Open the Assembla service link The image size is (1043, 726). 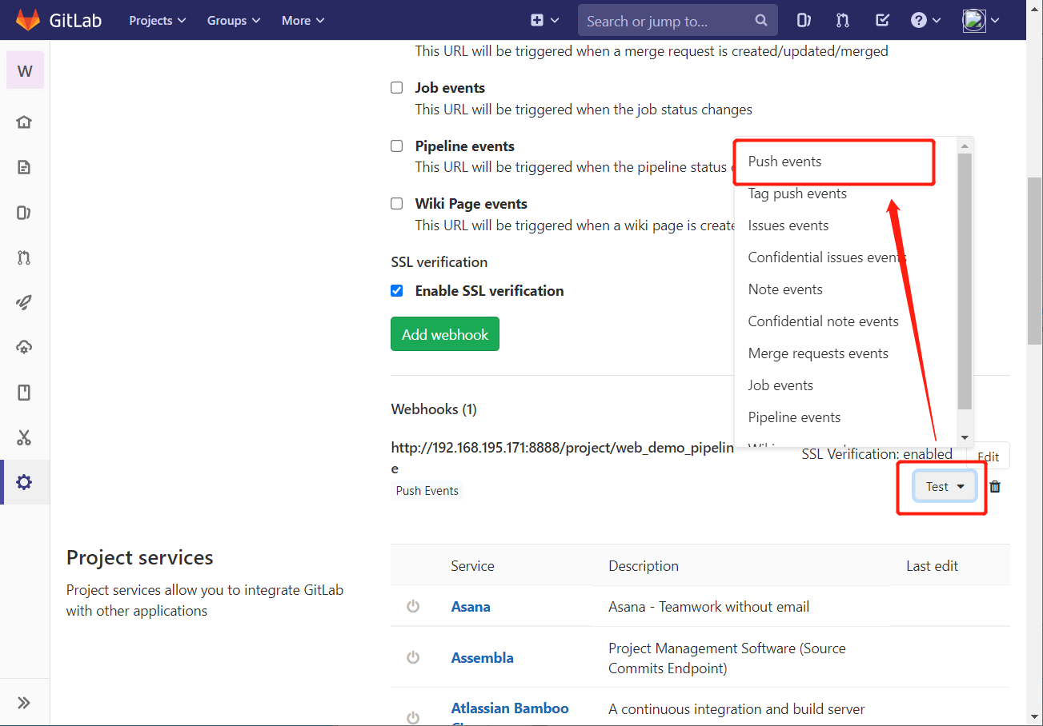pos(483,658)
